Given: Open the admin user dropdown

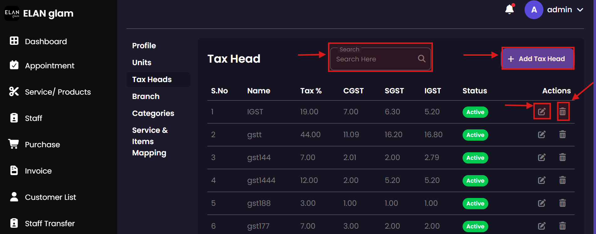Looking at the screenshot, I should pos(580,10).
